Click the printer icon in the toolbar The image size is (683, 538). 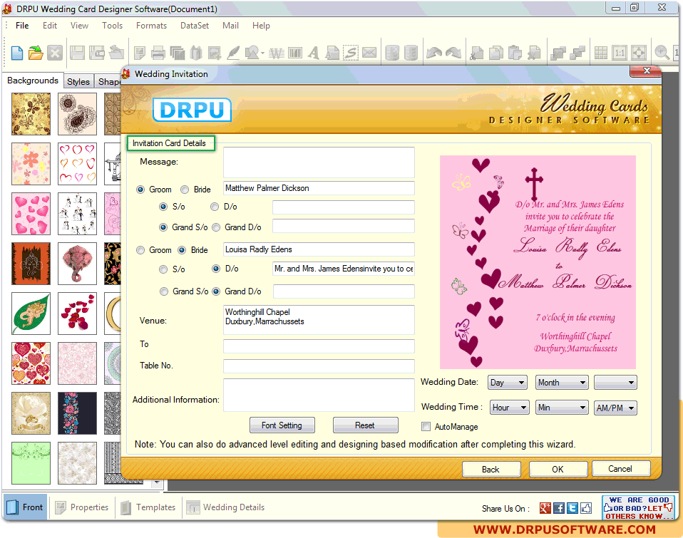pyautogui.click(x=158, y=53)
